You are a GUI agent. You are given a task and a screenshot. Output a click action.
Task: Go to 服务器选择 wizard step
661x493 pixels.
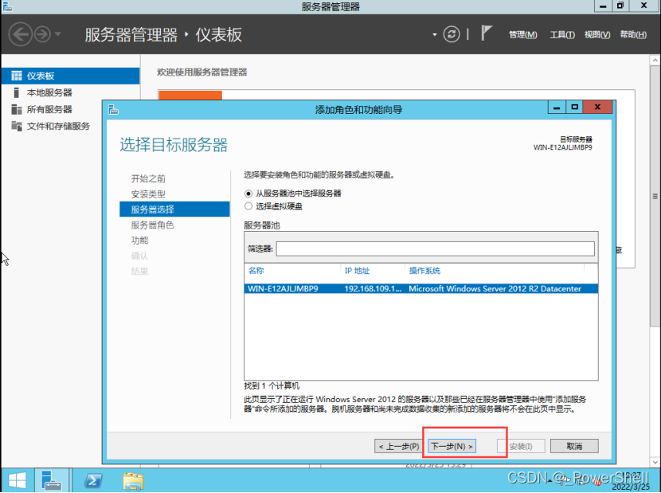click(x=174, y=209)
